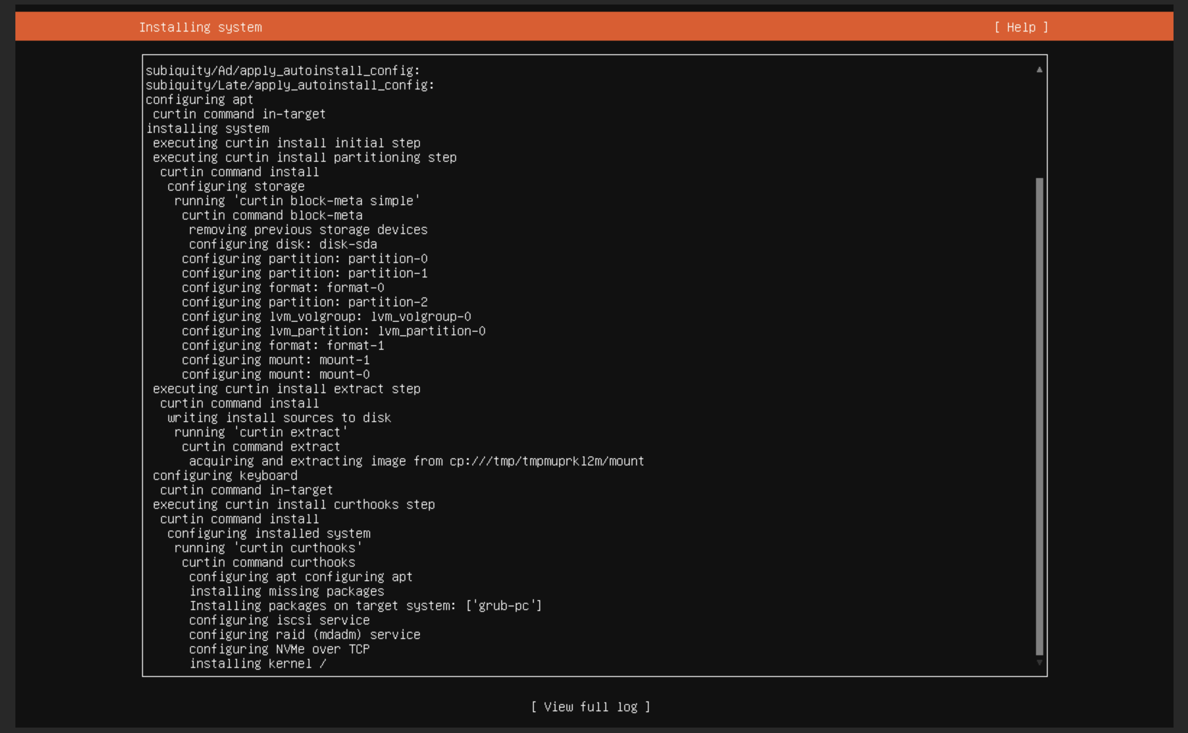Click "running 'curtin block-meta simple'" line
This screenshot has height=733, width=1188.
coord(297,201)
